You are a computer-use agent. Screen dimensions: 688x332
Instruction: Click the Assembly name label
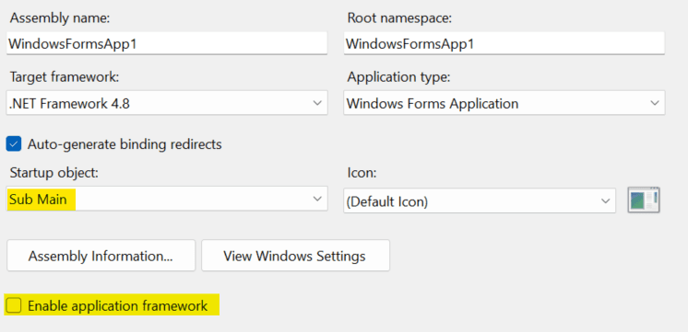(60, 18)
